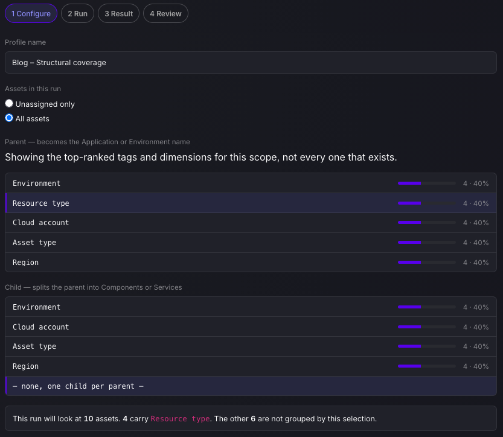
Task: Click the 'Showing the top-ranked tags' notice text
Action: pyautogui.click(x=201, y=157)
